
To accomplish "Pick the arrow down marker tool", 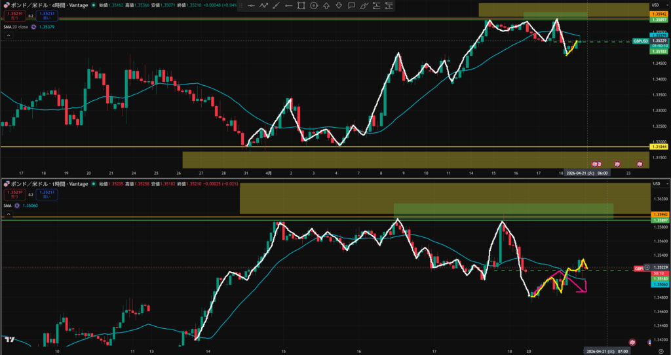I will click(339, 6).
